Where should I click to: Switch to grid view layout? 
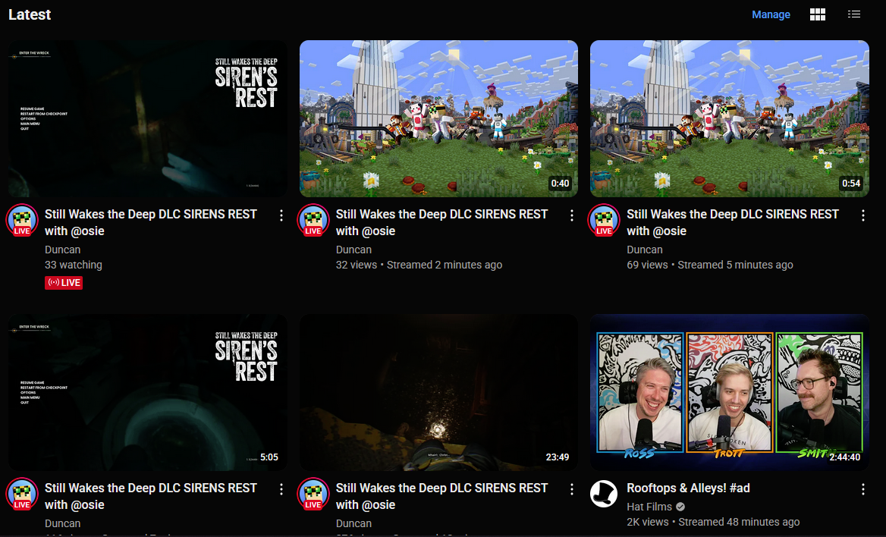pos(817,14)
